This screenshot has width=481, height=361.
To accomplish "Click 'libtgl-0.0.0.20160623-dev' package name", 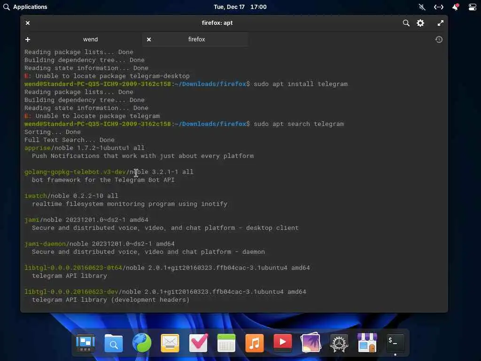I will pyautogui.click(x=71, y=291).
